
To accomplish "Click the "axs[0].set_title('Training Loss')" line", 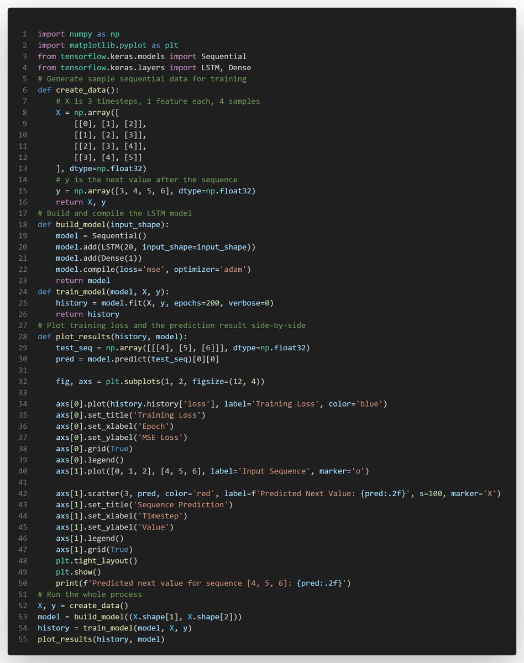I will coord(130,414).
